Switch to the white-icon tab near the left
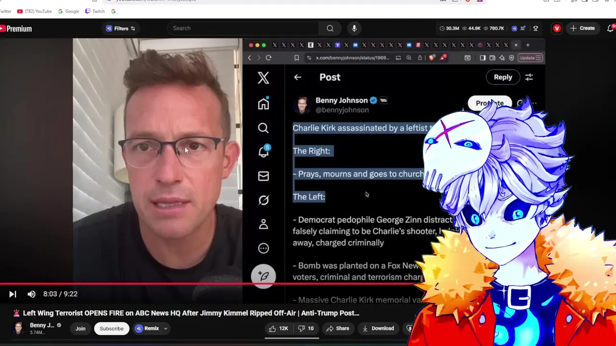 [310, 45]
